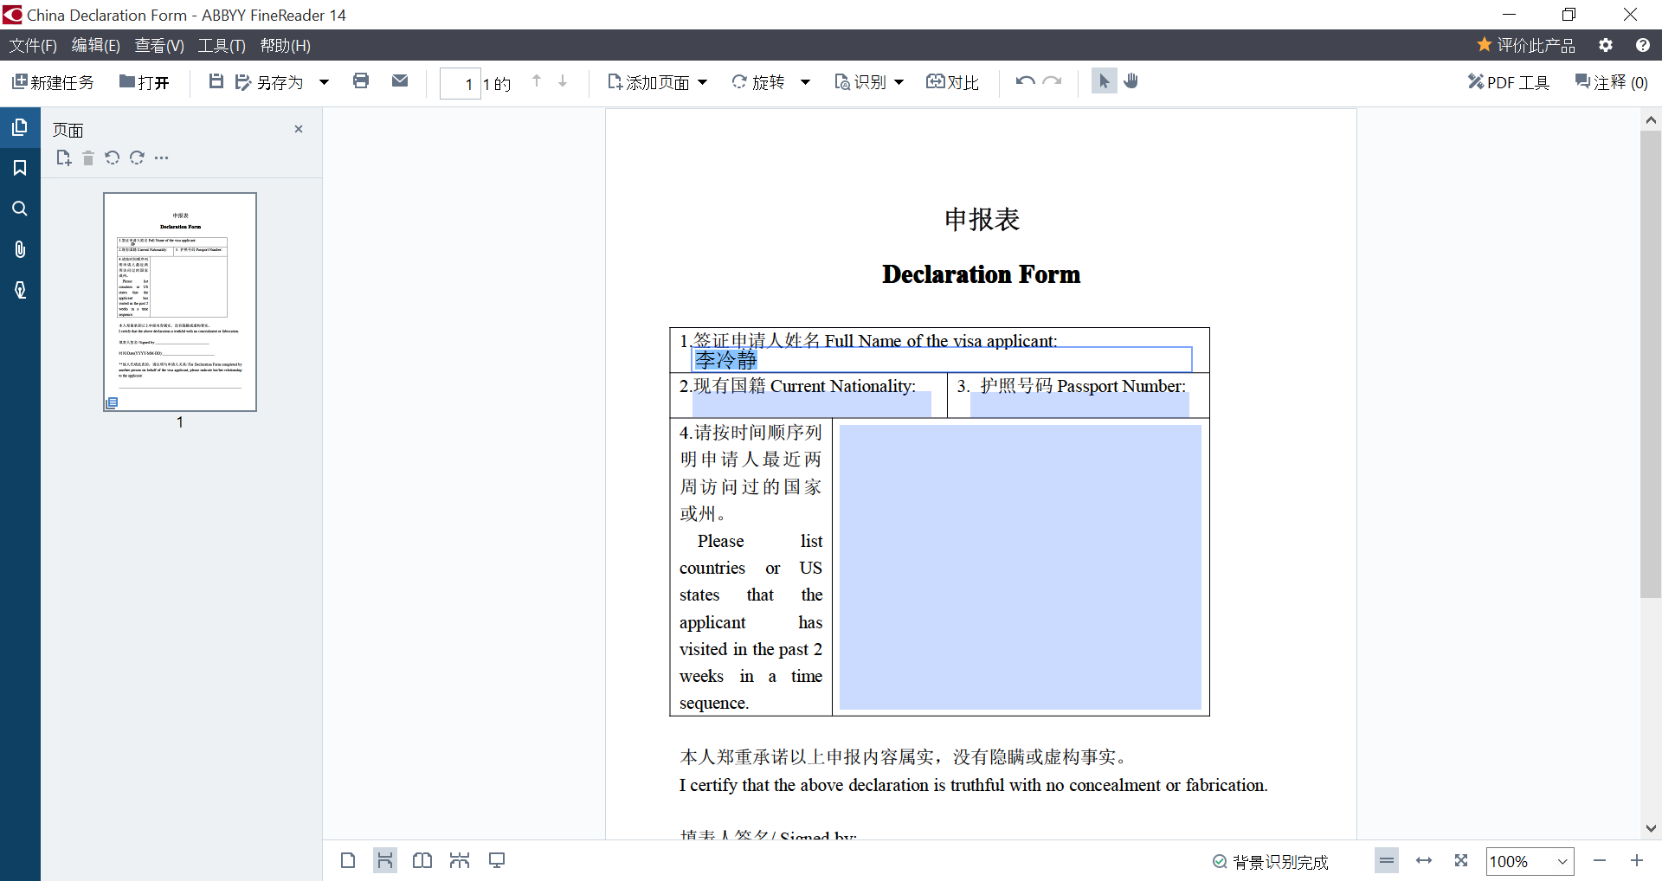Open the 编辑(E) menu
The width and height of the screenshot is (1662, 881).
pyautogui.click(x=95, y=46)
